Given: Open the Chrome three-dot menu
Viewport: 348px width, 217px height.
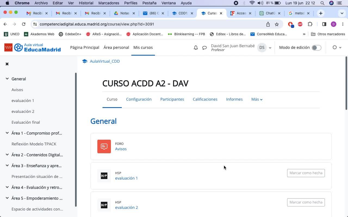Looking at the screenshot, I should (343, 24).
